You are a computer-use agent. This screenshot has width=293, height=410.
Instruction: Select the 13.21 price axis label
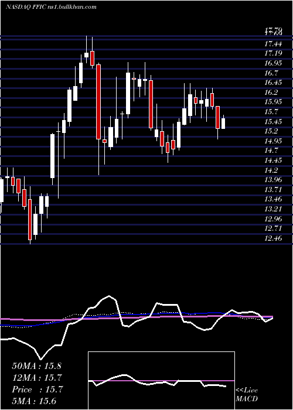(x=273, y=209)
